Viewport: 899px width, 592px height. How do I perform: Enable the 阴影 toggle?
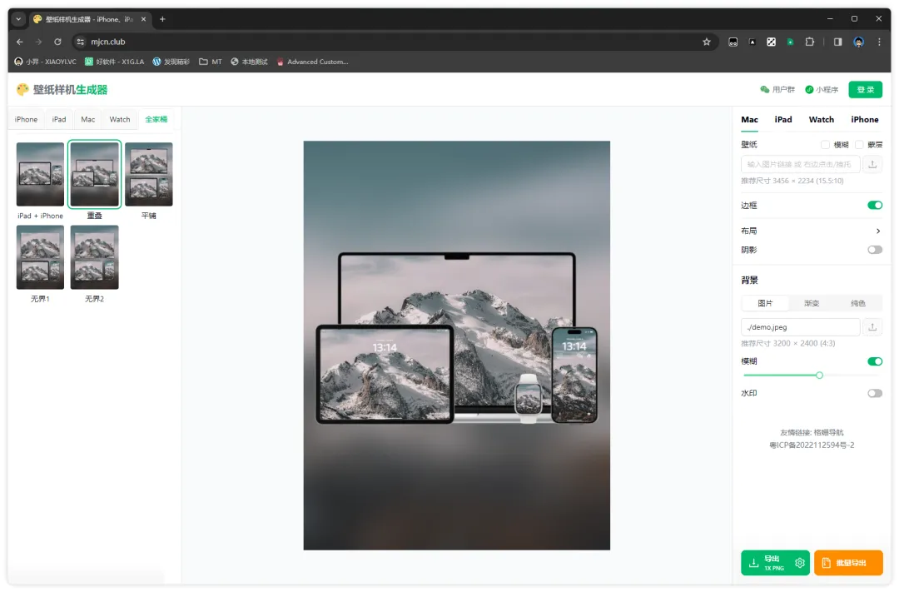[875, 250]
